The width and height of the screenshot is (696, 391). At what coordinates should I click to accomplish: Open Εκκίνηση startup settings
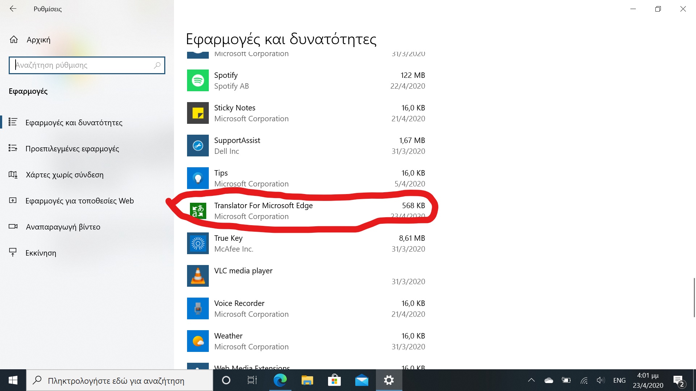click(41, 253)
